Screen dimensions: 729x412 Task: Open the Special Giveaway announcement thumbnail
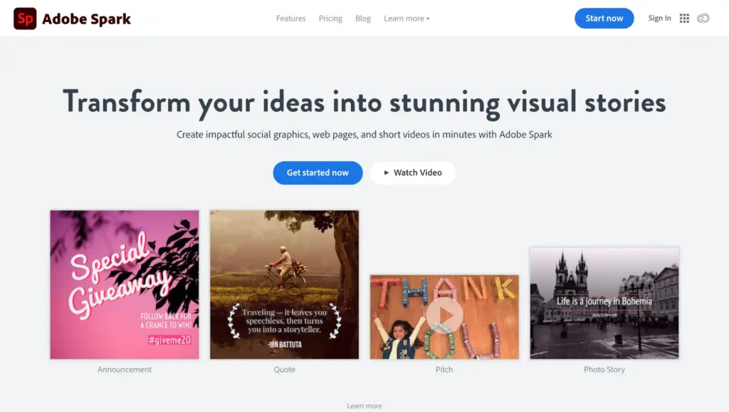click(x=125, y=284)
